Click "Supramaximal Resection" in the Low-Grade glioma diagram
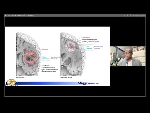Screen dimensions: 150x113 pos(98,47)
